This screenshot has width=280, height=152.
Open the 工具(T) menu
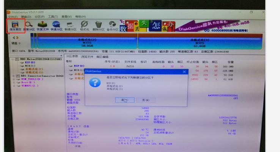point(53,17)
